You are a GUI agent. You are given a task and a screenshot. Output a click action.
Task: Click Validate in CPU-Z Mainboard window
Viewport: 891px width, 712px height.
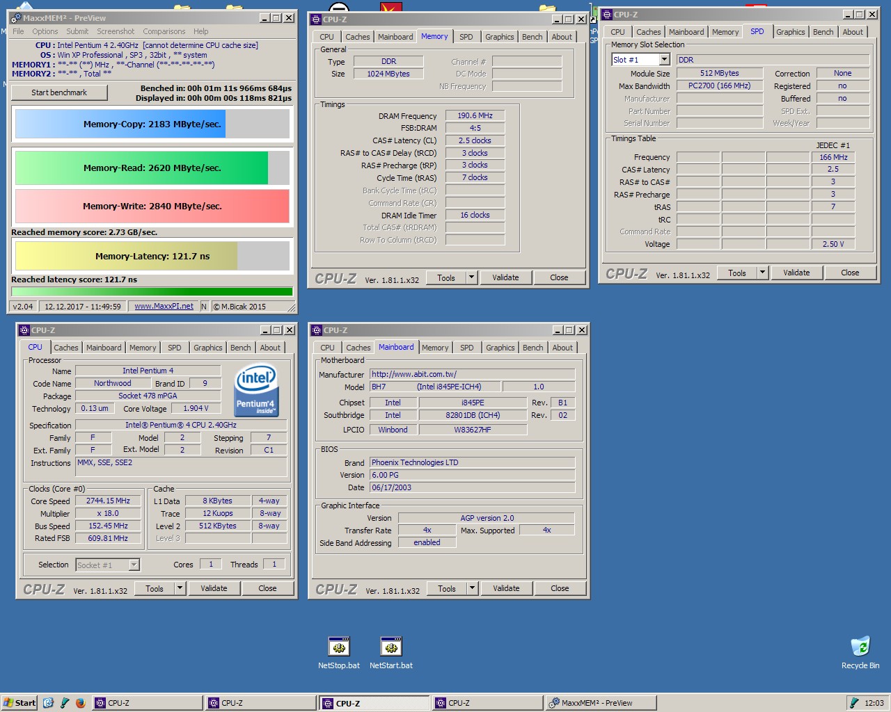pos(506,588)
